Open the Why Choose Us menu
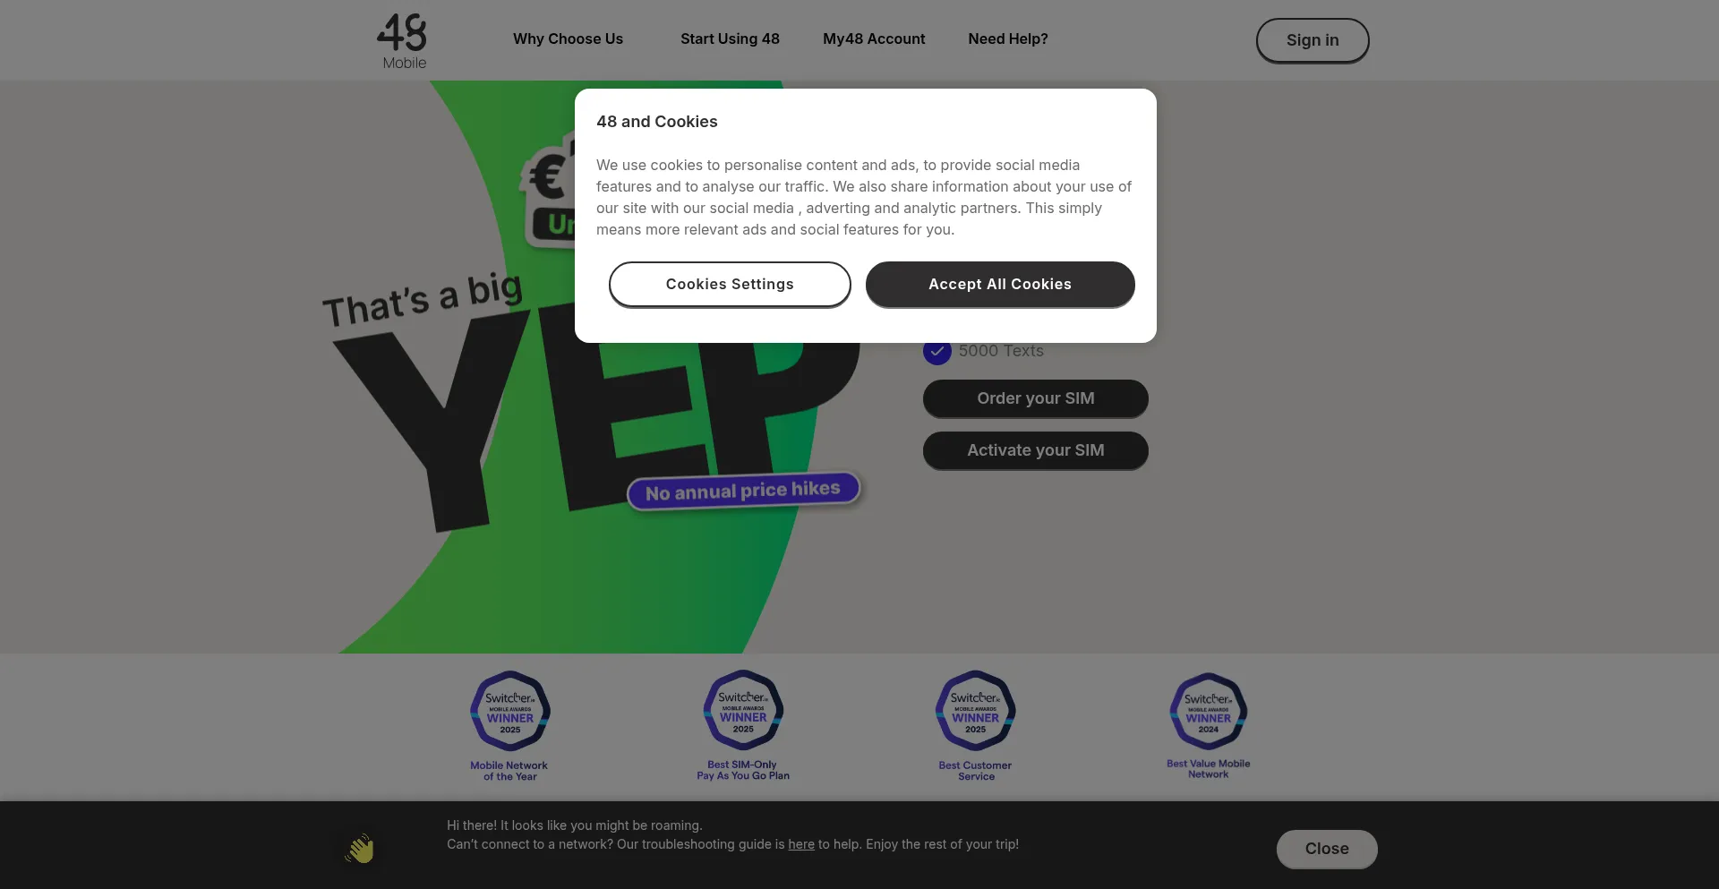 568,39
